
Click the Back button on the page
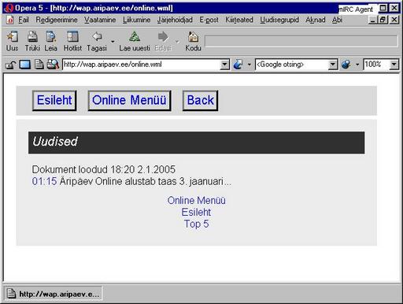(x=200, y=101)
